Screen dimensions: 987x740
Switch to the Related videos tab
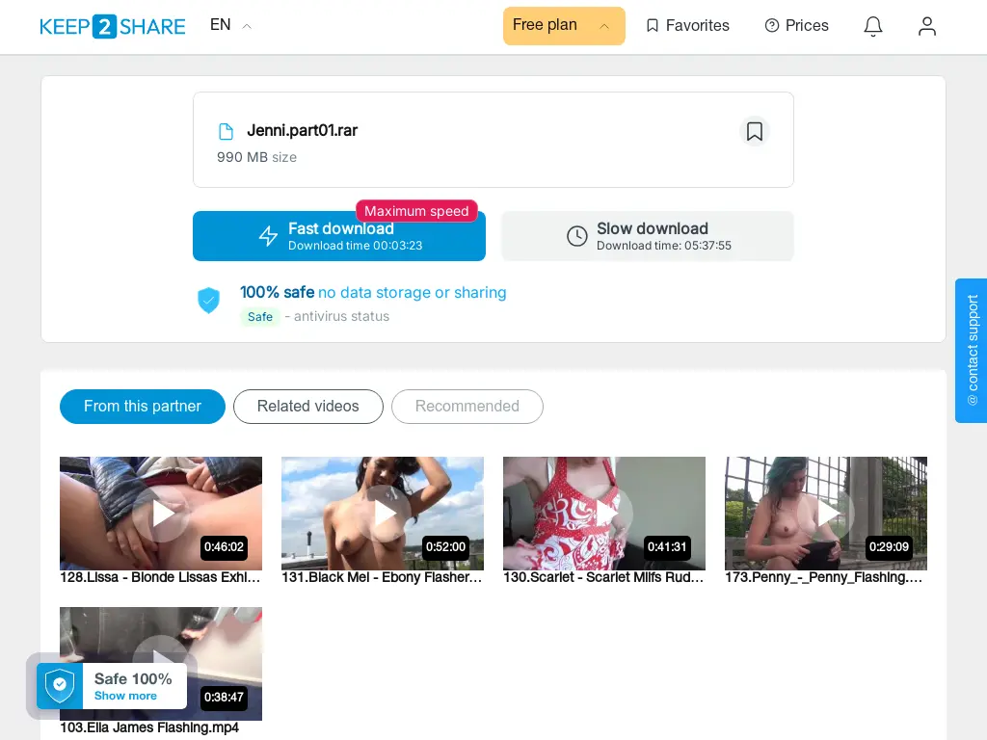(307, 406)
